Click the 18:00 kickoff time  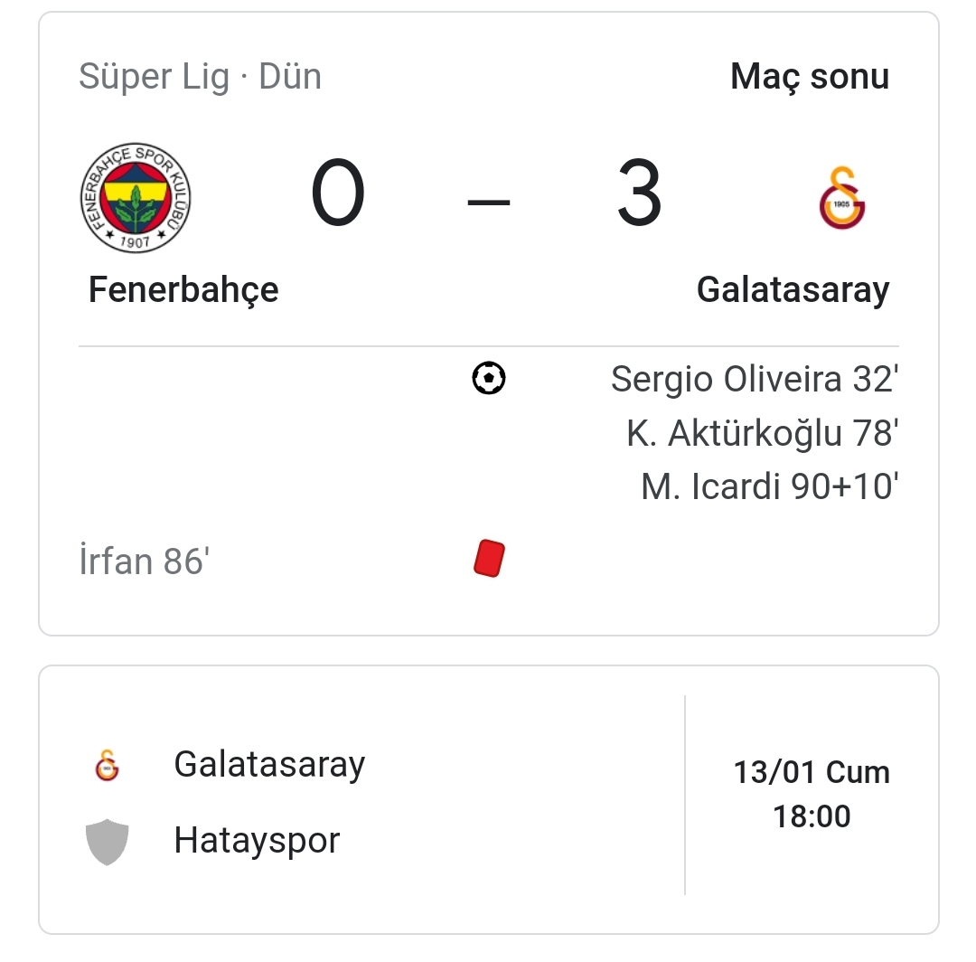812,816
